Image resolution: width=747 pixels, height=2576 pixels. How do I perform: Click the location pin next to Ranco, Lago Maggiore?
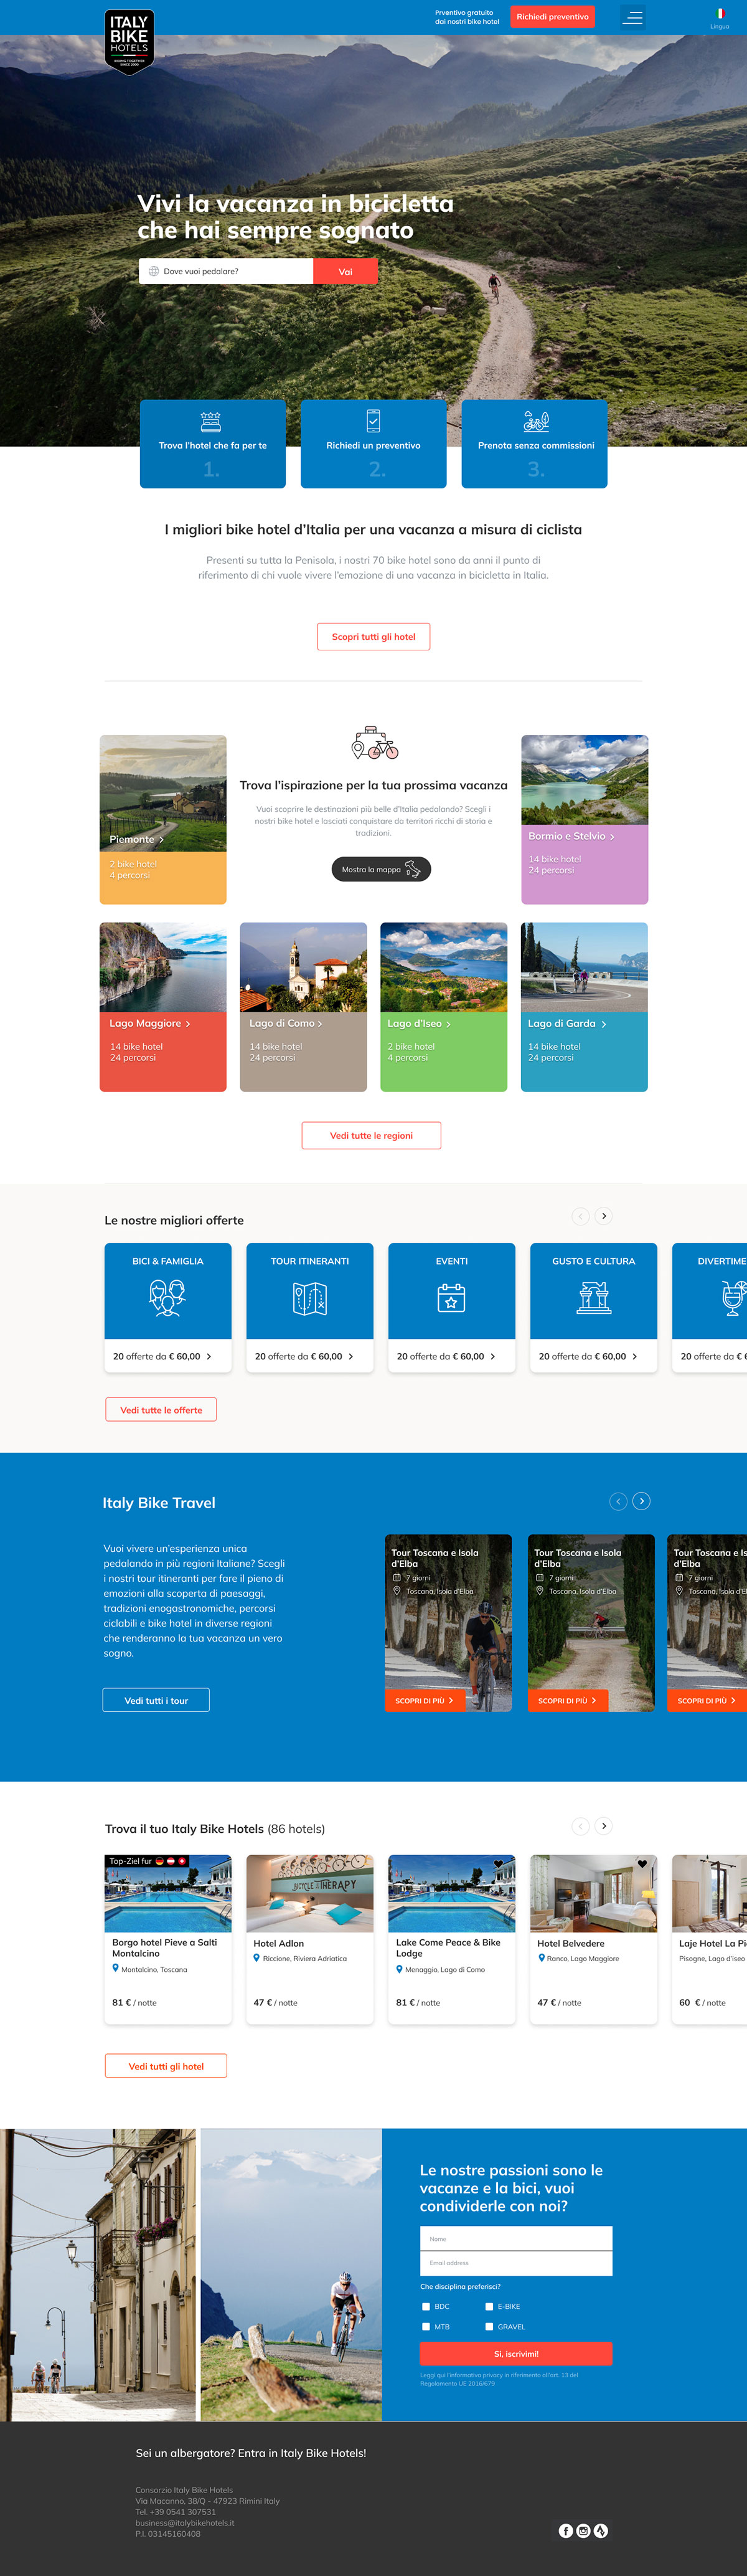pos(542,1958)
